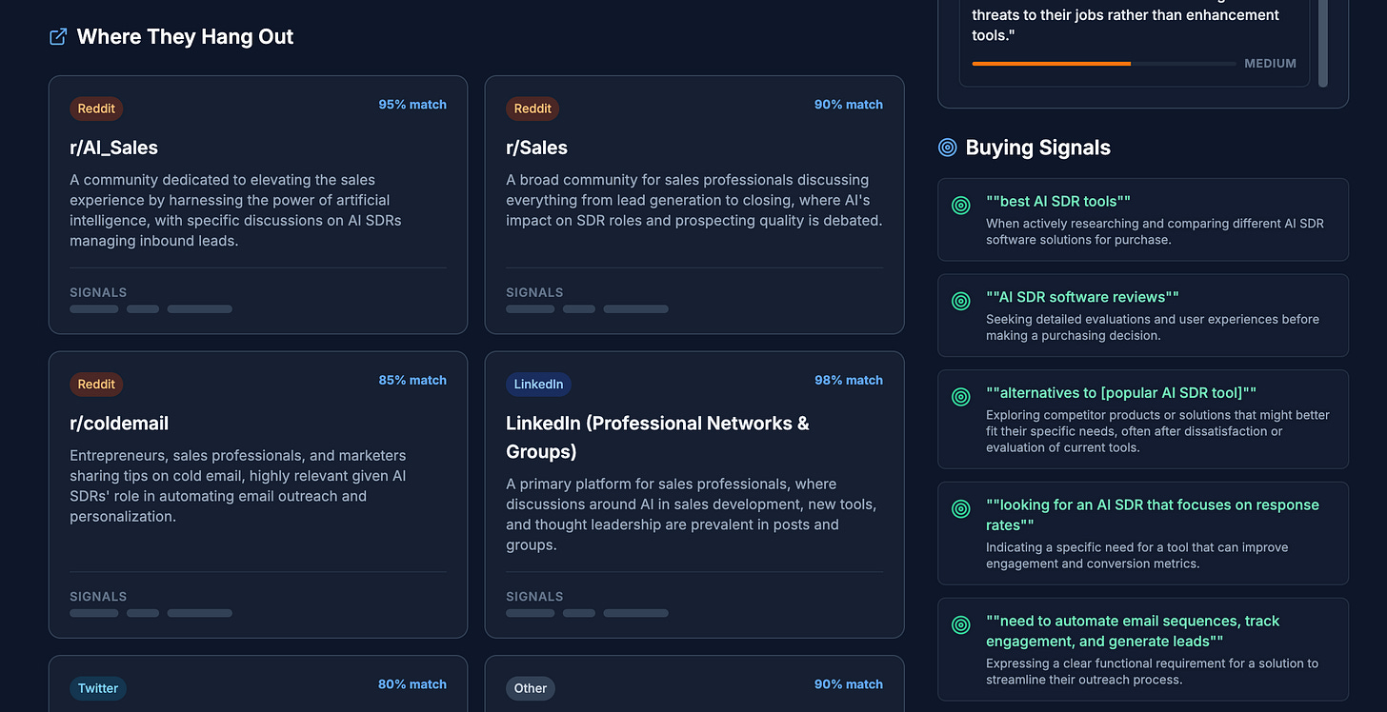
Task: Click SIGNALS label in LinkedIn card
Action: [x=534, y=597]
